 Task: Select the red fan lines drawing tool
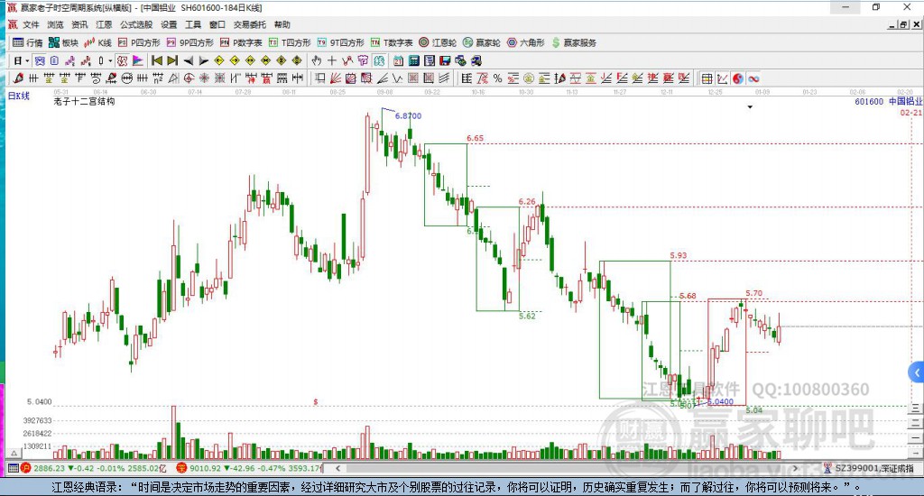coord(336,78)
